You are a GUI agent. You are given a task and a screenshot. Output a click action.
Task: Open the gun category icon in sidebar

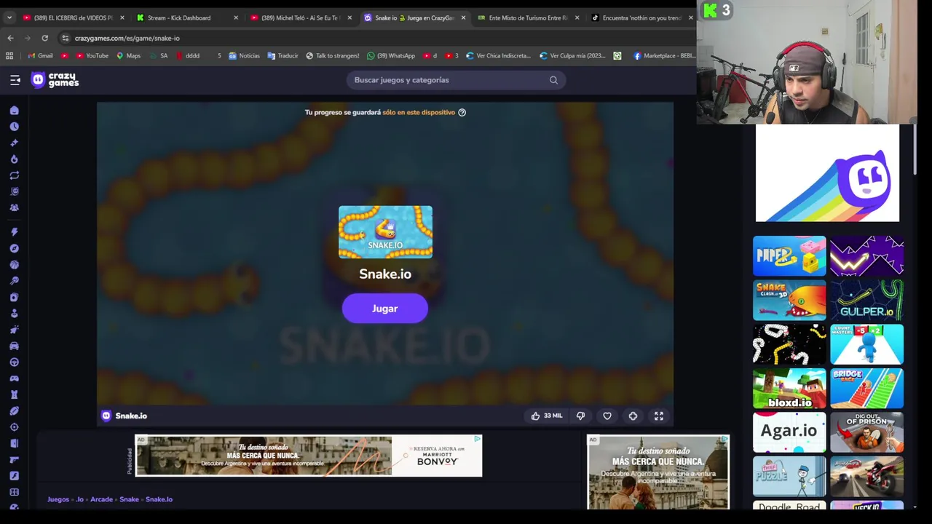pyautogui.click(x=14, y=459)
